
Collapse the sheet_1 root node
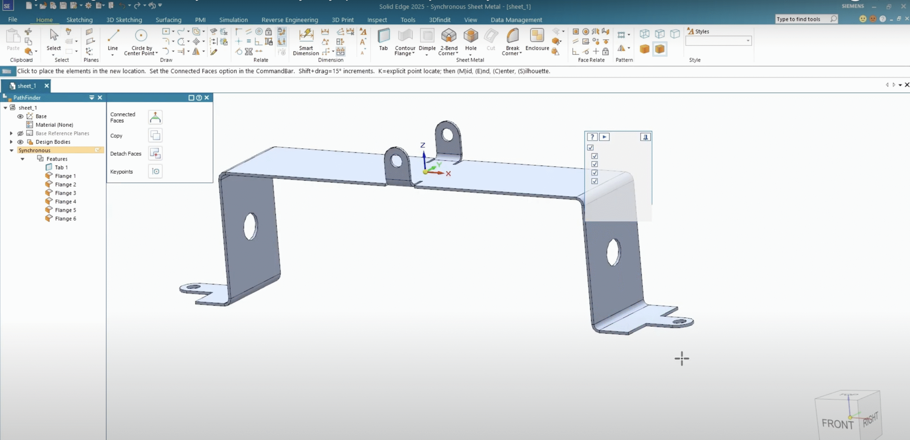click(x=5, y=108)
